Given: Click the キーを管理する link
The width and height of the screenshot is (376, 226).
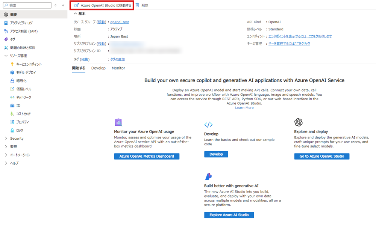Looking at the screenshot, I should point(289,44).
